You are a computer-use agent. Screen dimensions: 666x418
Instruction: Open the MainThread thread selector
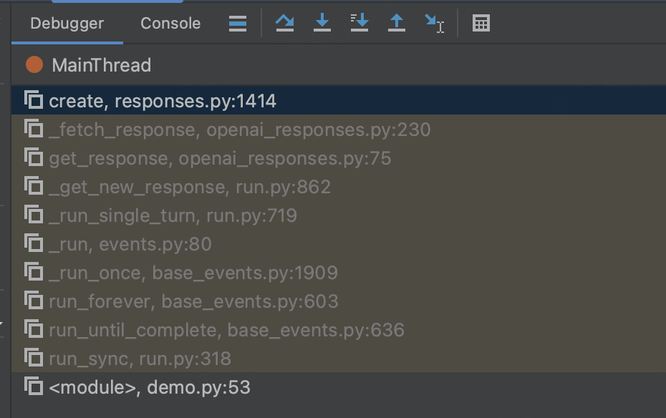100,65
